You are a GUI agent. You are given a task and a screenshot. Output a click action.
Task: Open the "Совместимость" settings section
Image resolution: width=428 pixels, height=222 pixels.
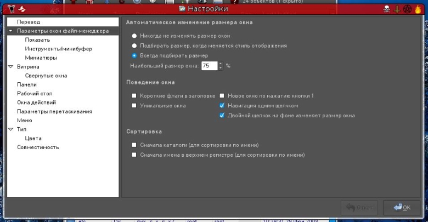point(38,147)
